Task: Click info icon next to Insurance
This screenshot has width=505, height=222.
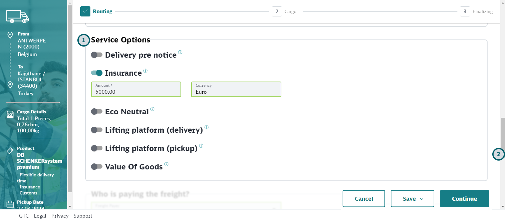Action: point(145,71)
